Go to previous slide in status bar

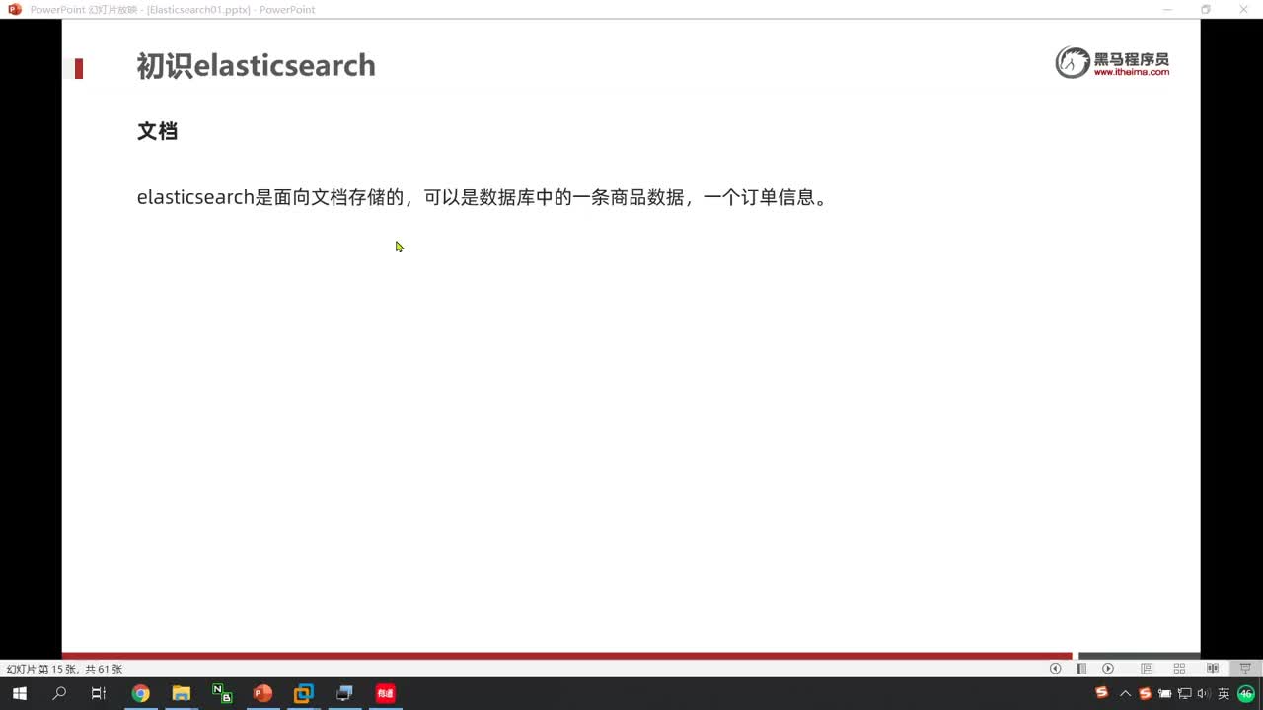tap(1055, 669)
